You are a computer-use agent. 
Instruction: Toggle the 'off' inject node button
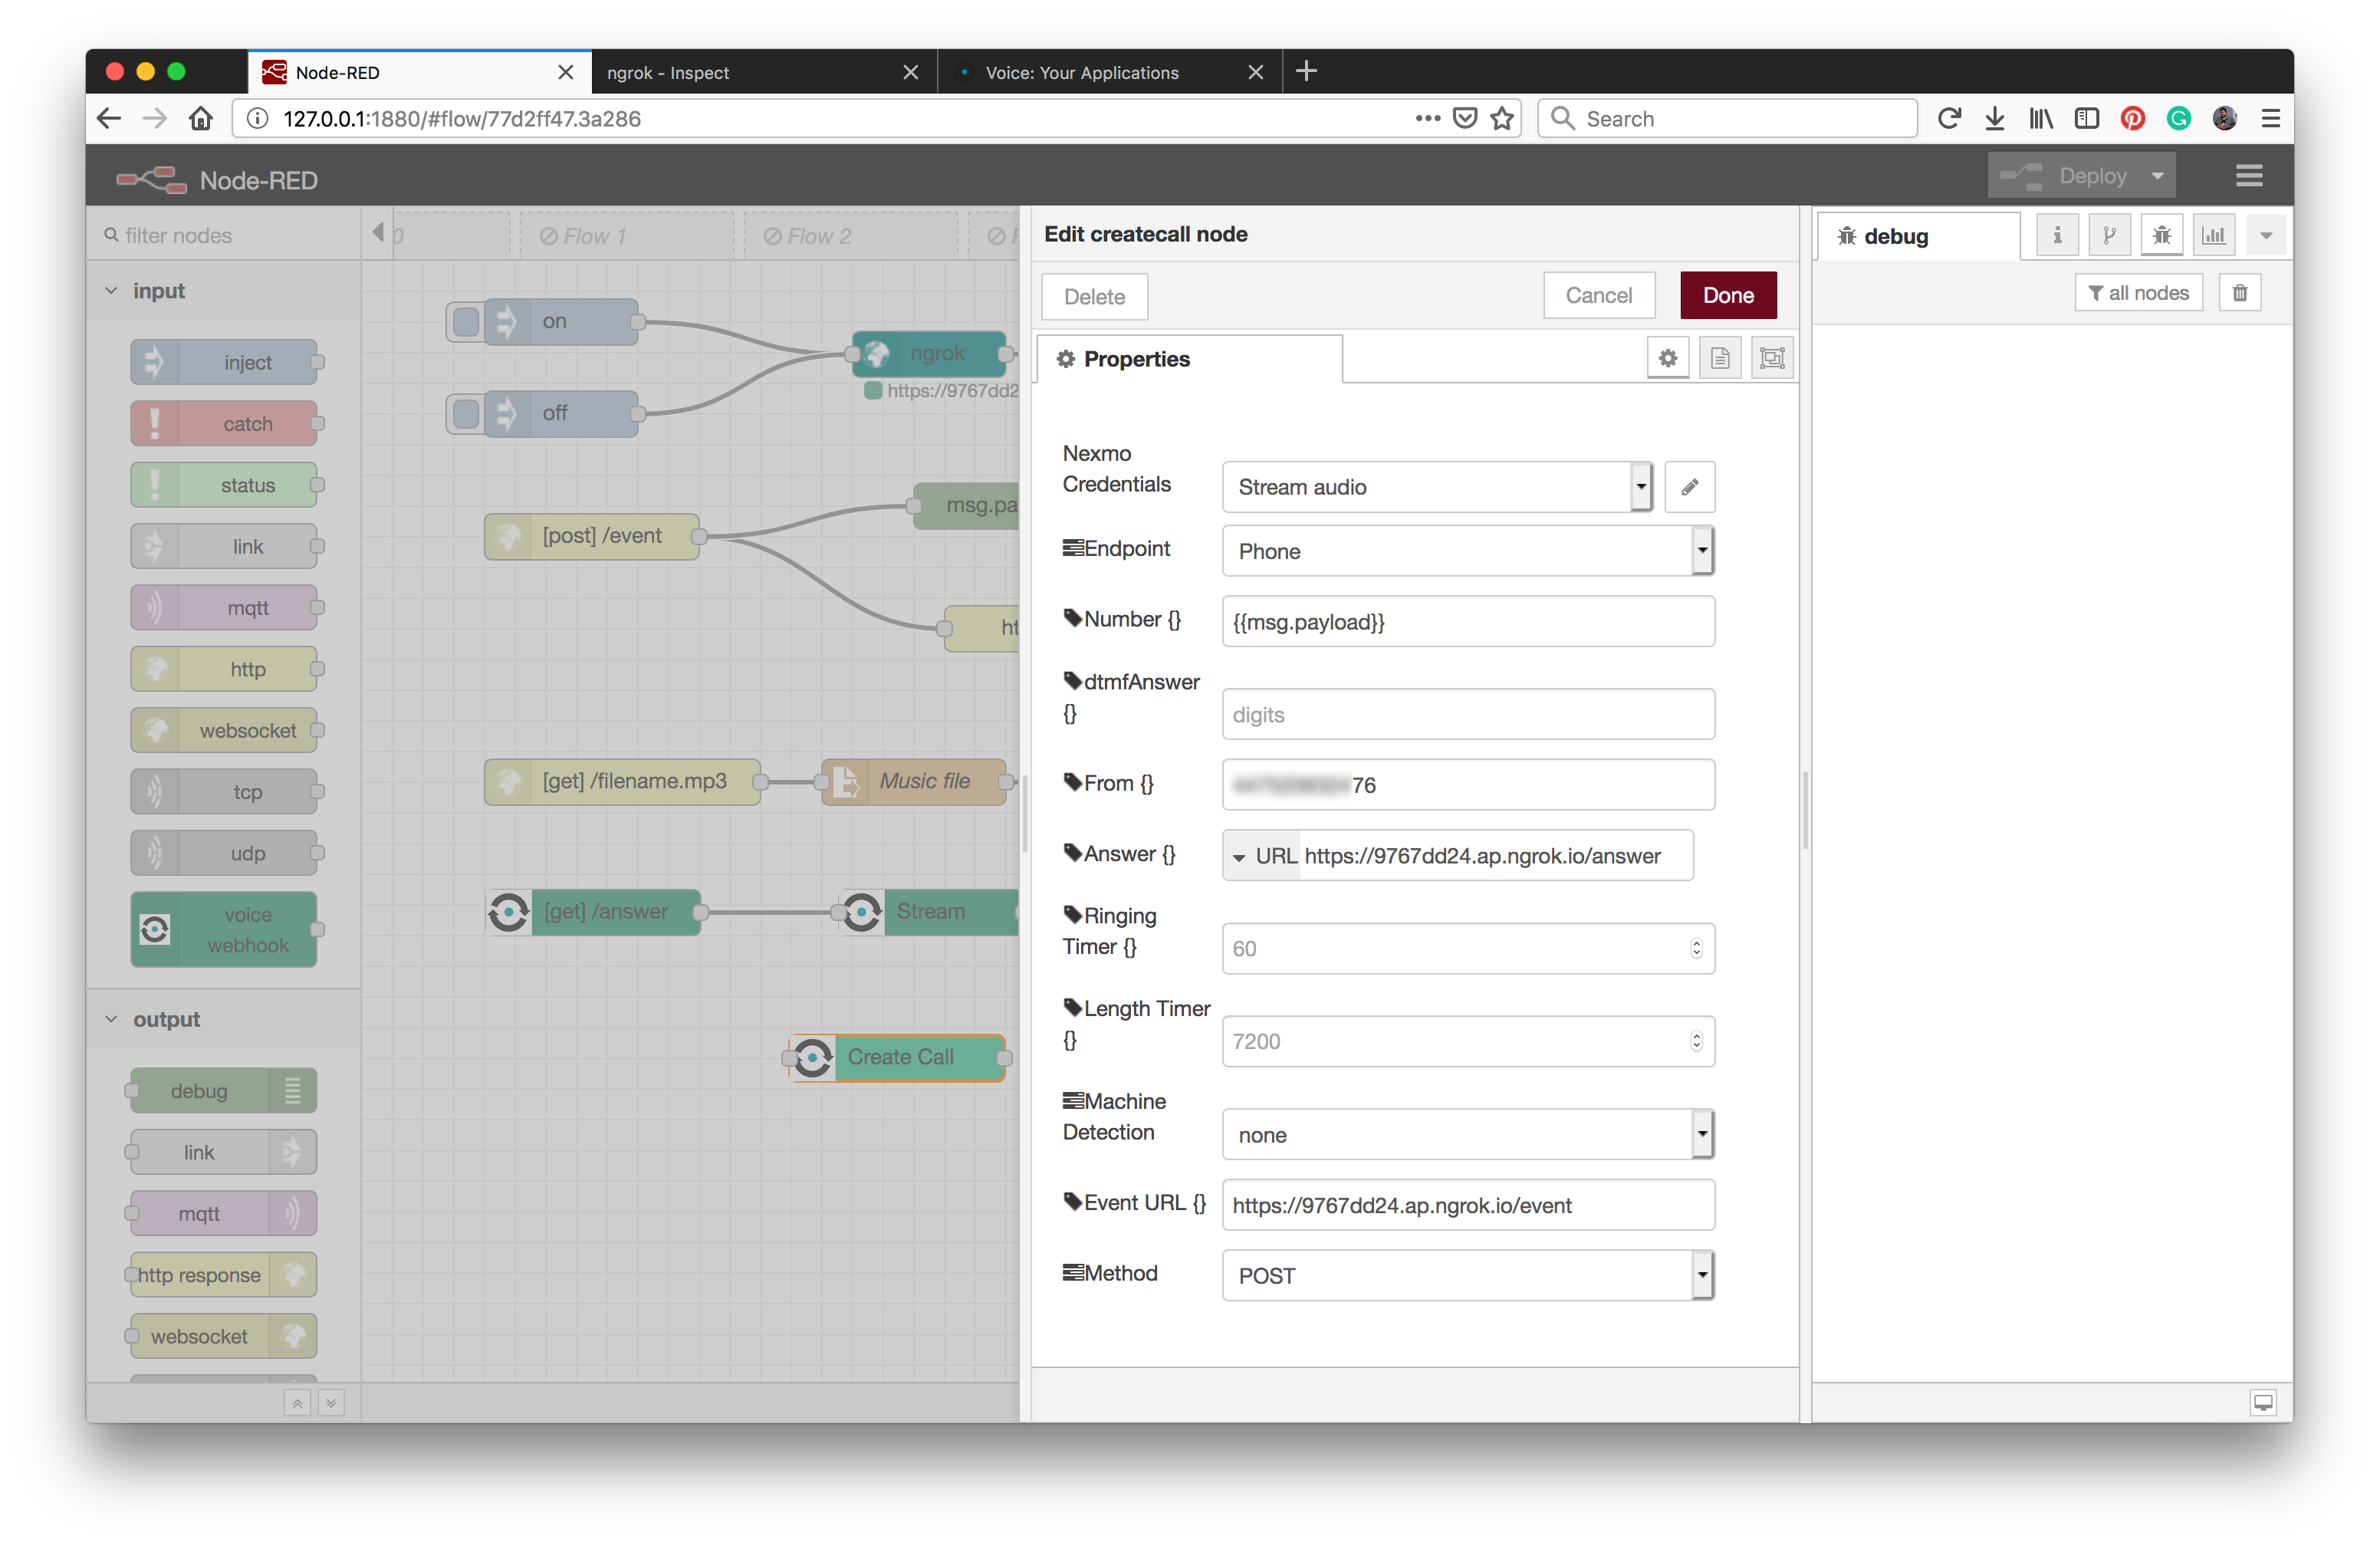coord(466,414)
